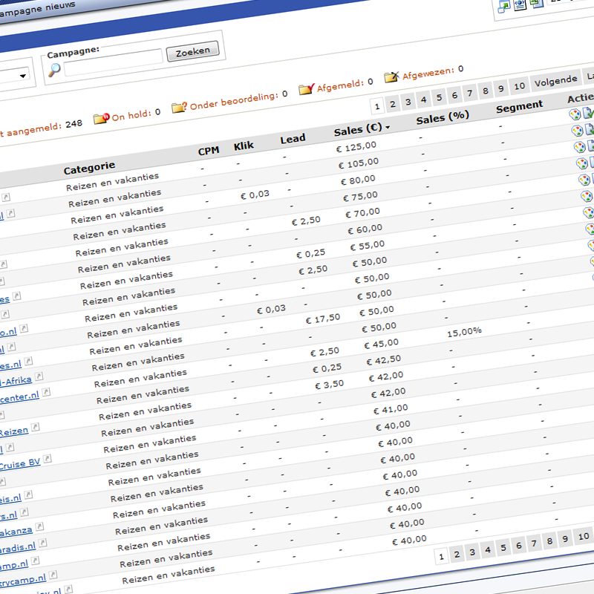
Task: Go to page 10 in top pagination
Action: tap(519, 86)
